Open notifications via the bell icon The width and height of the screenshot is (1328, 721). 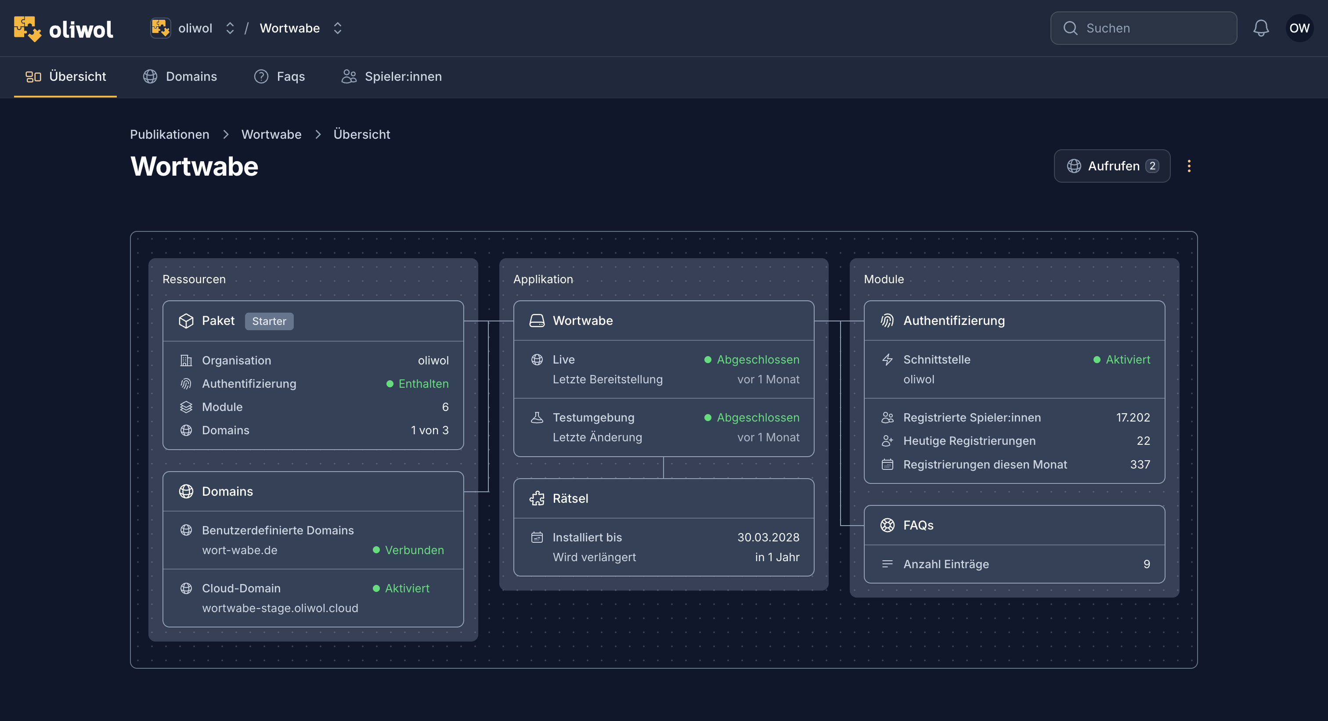1261,29
